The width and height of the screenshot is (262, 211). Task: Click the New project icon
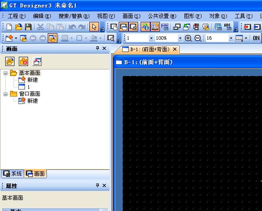coord(9,27)
